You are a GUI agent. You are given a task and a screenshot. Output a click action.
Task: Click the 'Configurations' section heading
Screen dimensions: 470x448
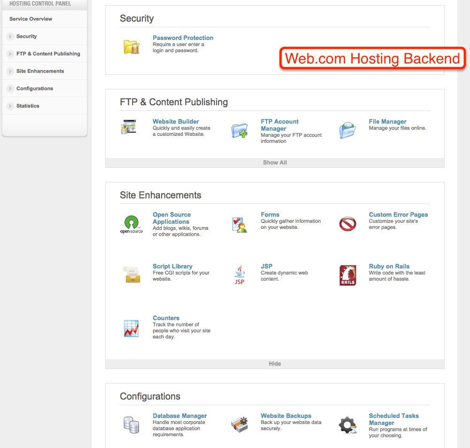point(150,396)
